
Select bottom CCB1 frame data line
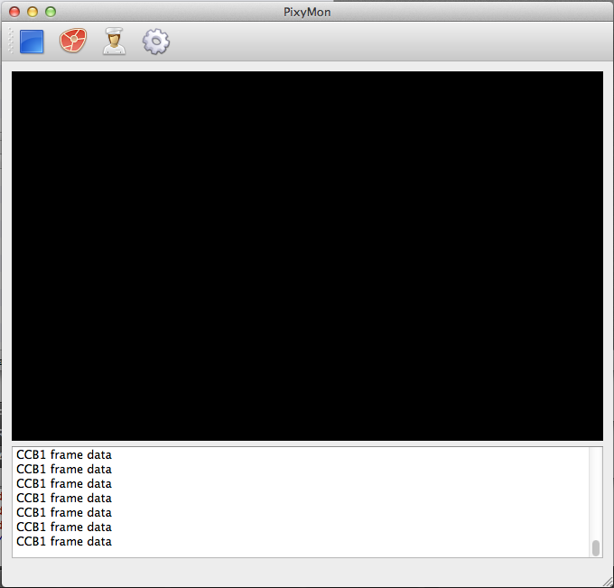[x=64, y=542]
